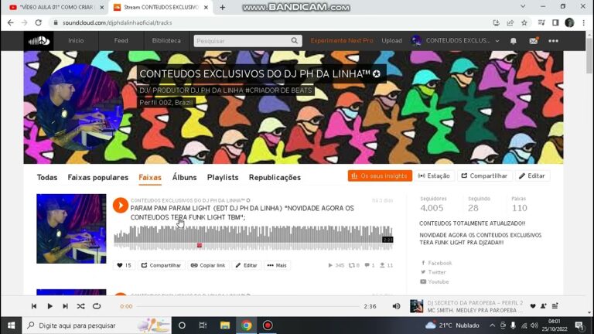The height and width of the screenshot is (334, 594).
Task: Select the Álbuns tab
Action: (x=185, y=177)
